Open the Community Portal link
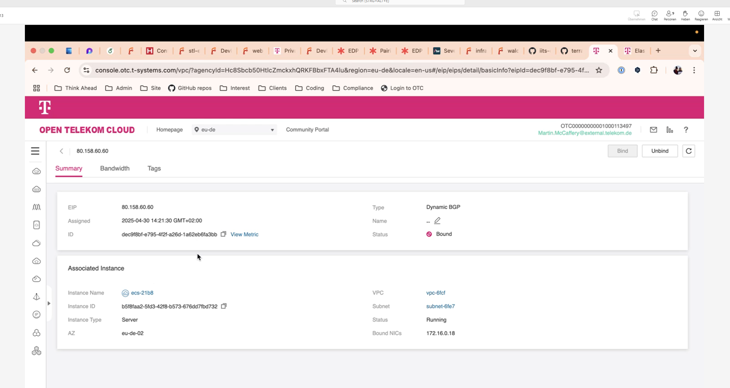This screenshot has width=730, height=388. pyautogui.click(x=307, y=130)
